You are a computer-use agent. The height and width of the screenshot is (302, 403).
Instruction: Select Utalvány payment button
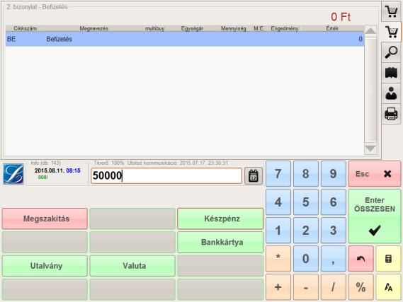(45, 266)
